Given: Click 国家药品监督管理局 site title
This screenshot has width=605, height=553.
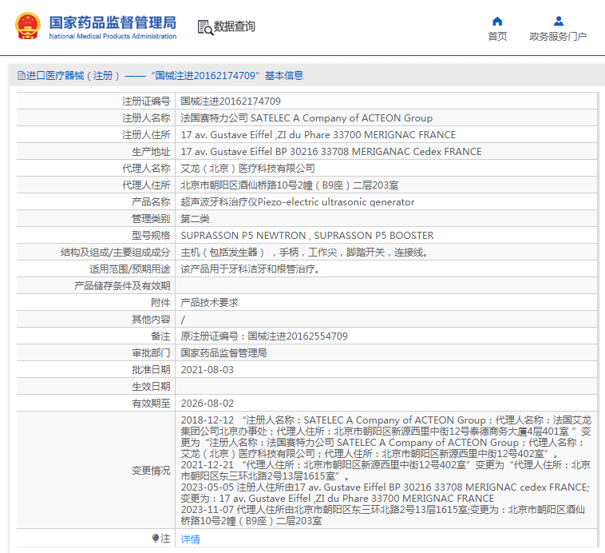Looking at the screenshot, I should pos(113,23).
